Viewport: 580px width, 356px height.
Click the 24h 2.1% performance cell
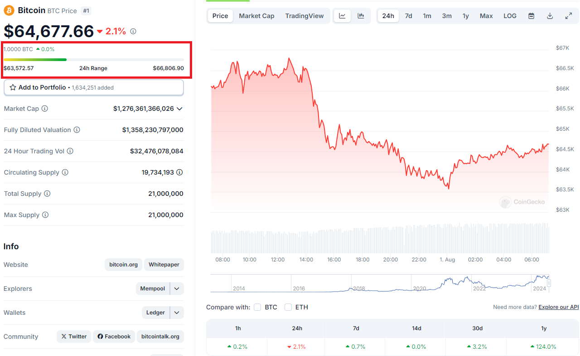(297, 347)
